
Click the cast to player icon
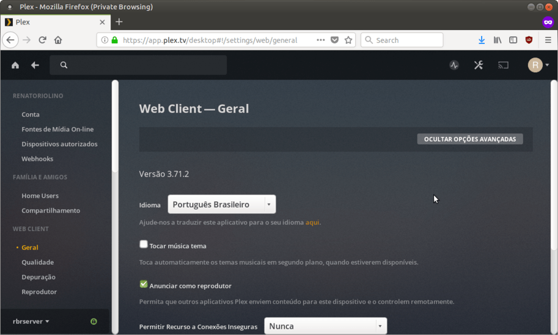(503, 65)
